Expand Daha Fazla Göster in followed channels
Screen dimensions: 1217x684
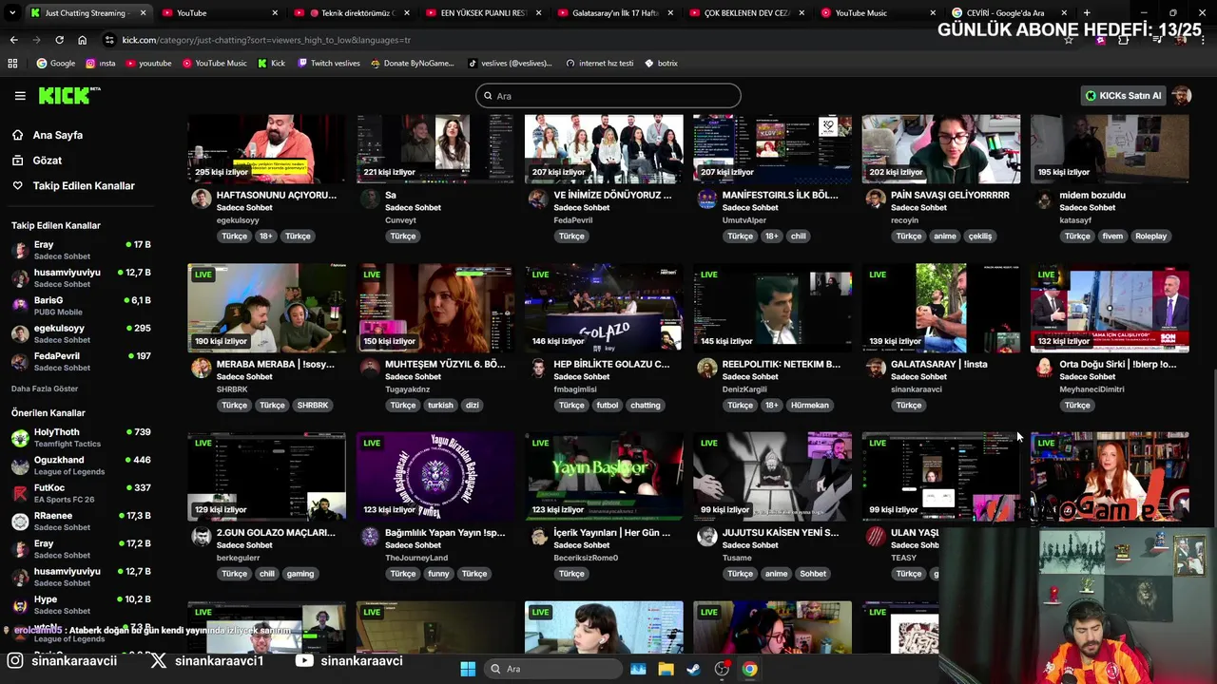[x=45, y=389]
